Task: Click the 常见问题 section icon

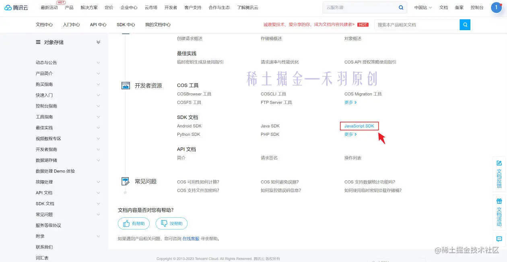Action: click(x=126, y=181)
